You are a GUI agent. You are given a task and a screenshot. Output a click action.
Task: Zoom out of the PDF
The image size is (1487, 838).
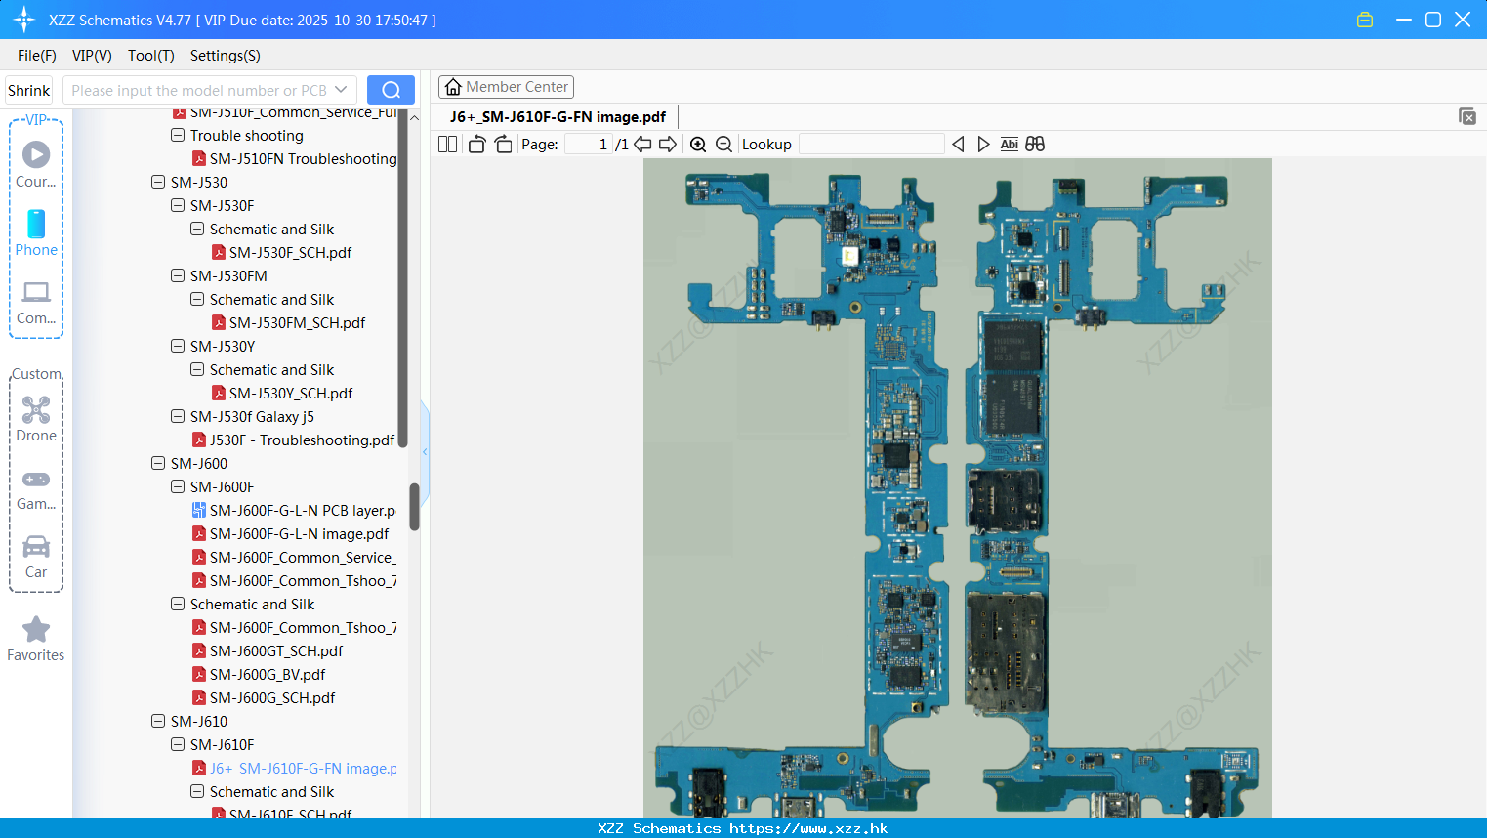(x=723, y=144)
